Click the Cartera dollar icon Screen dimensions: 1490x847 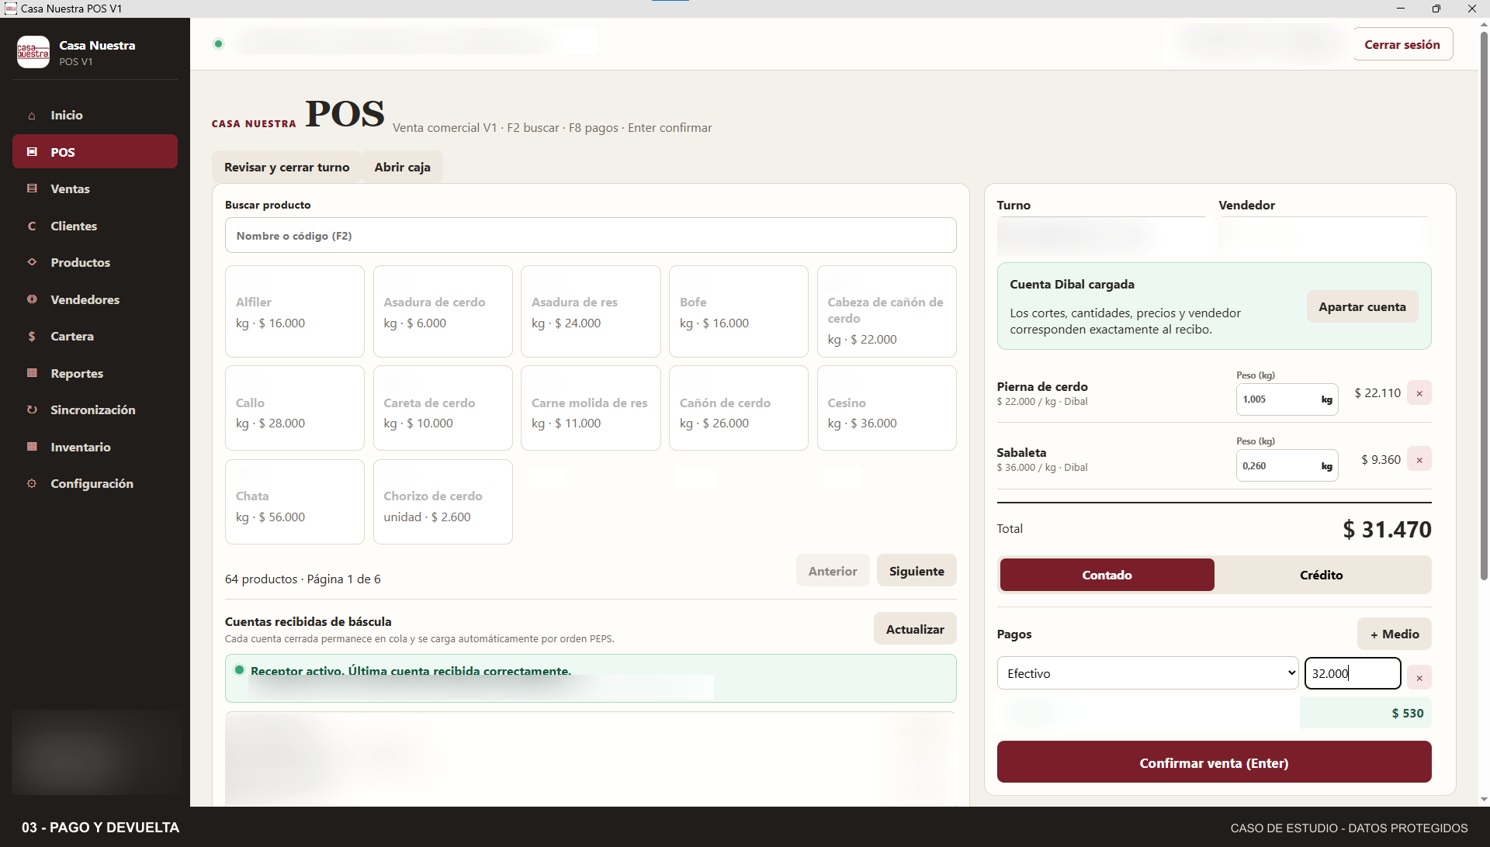pyautogui.click(x=32, y=336)
